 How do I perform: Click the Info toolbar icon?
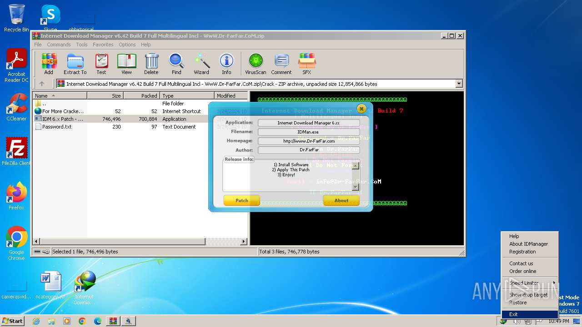point(226,64)
